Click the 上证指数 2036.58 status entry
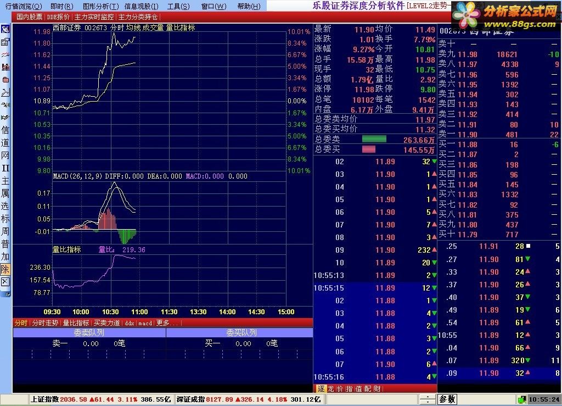 click(x=101, y=399)
